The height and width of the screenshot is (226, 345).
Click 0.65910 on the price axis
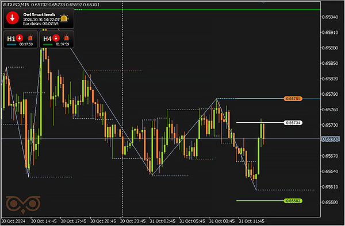click(330, 32)
